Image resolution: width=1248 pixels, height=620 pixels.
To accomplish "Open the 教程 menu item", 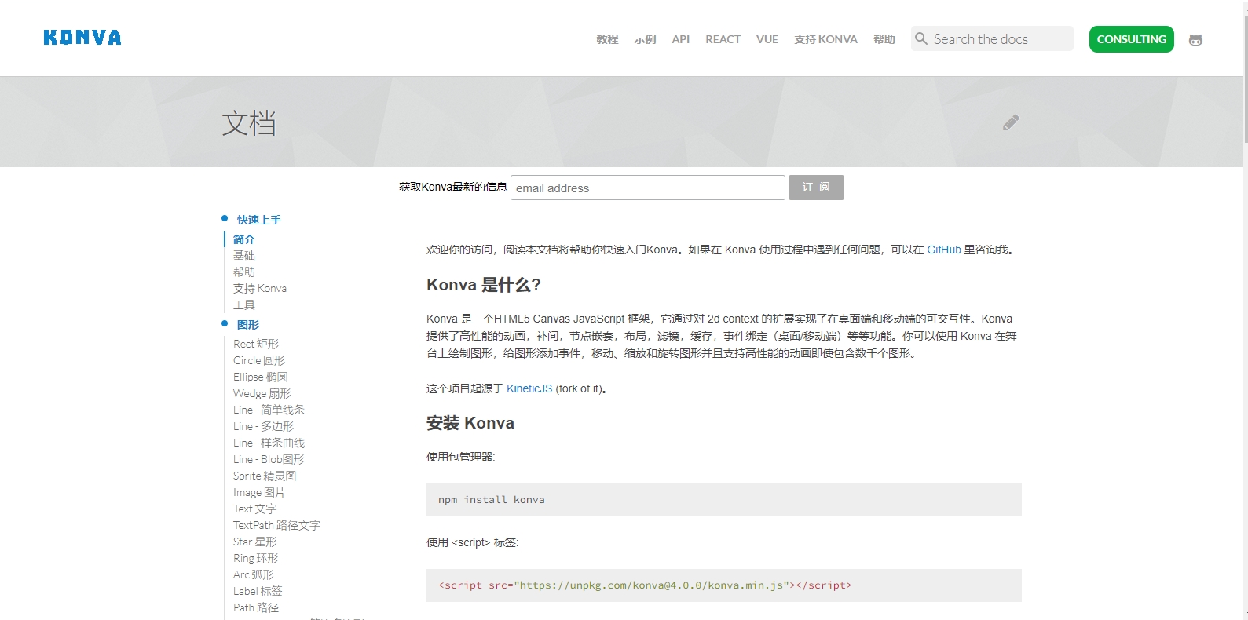I will (x=607, y=39).
